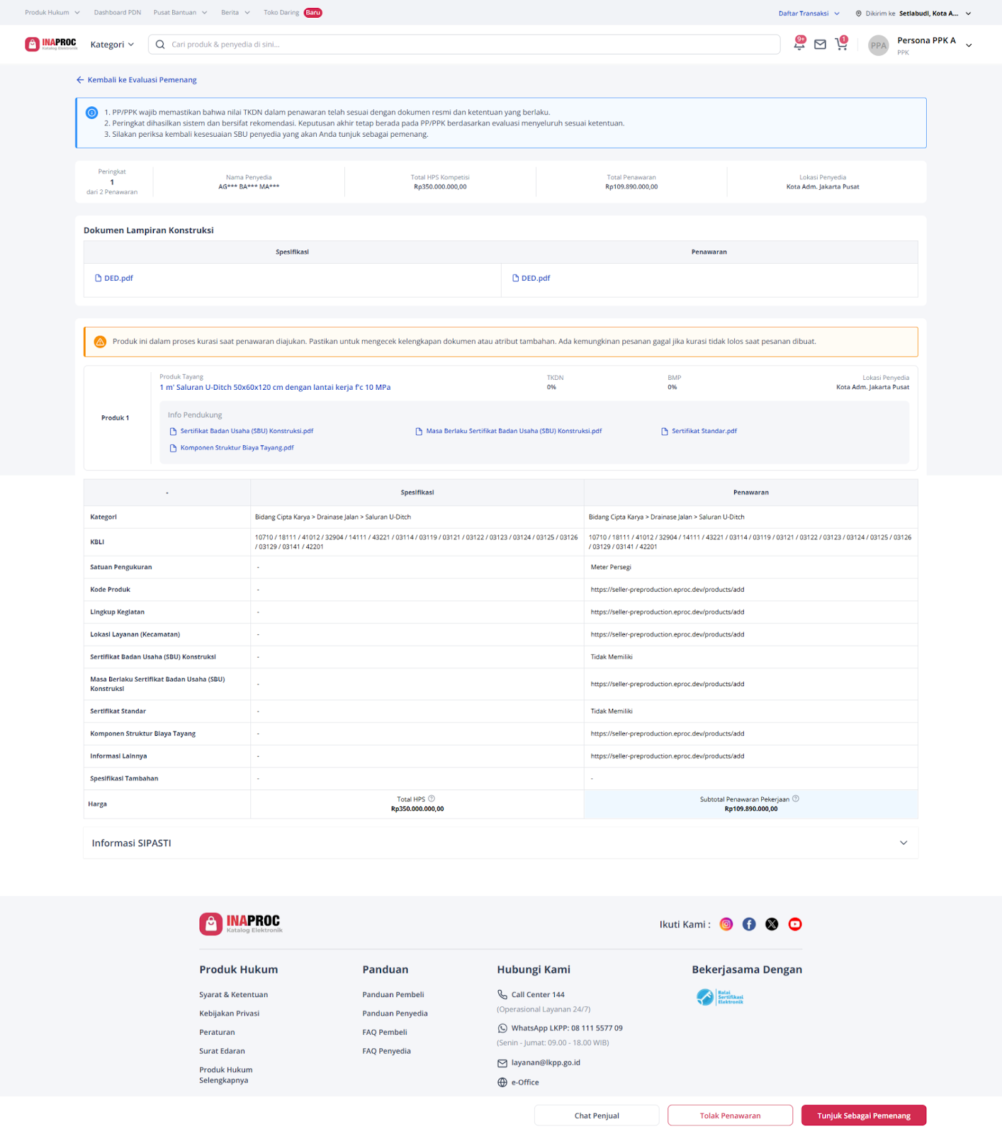The width and height of the screenshot is (1002, 1134).
Task: Open the Kategori dropdown
Action: click(112, 45)
